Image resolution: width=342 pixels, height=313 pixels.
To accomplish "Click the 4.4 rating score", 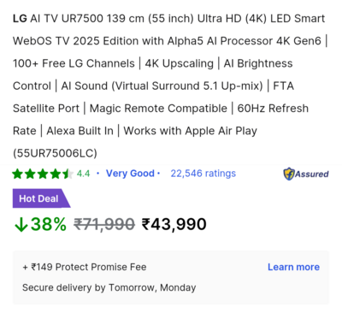I will (x=83, y=174).
